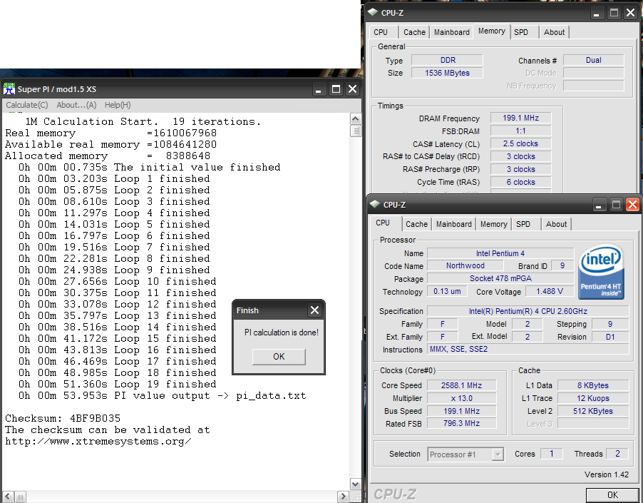Click the Super PI horizontal scrollbar left arrow
The height and width of the screenshot is (503, 643).
(8, 497)
